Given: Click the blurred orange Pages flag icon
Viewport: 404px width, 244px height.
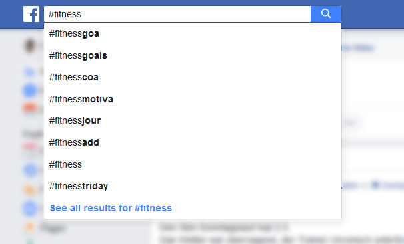Looking at the screenshot, I should tap(30, 227).
